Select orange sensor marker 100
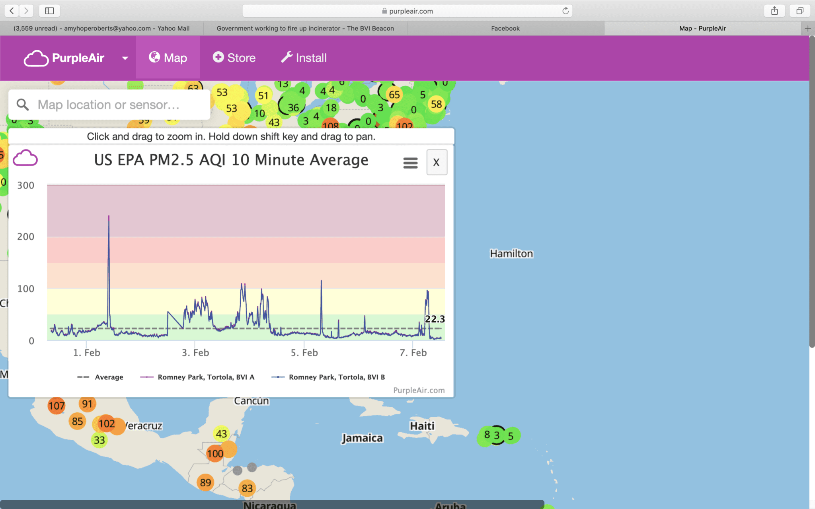The width and height of the screenshot is (815, 509). [215, 453]
